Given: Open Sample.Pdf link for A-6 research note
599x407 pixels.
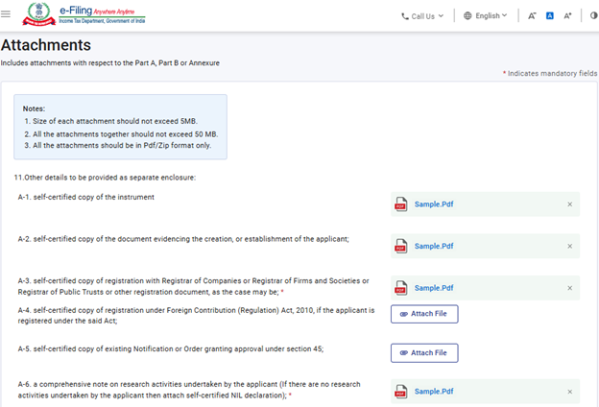Looking at the screenshot, I should coord(434,391).
